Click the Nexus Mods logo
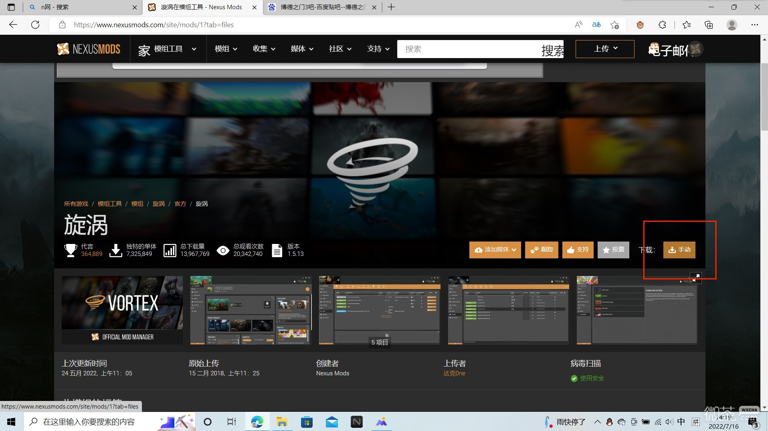The width and height of the screenshot is (768, 431). pos(89,49)
